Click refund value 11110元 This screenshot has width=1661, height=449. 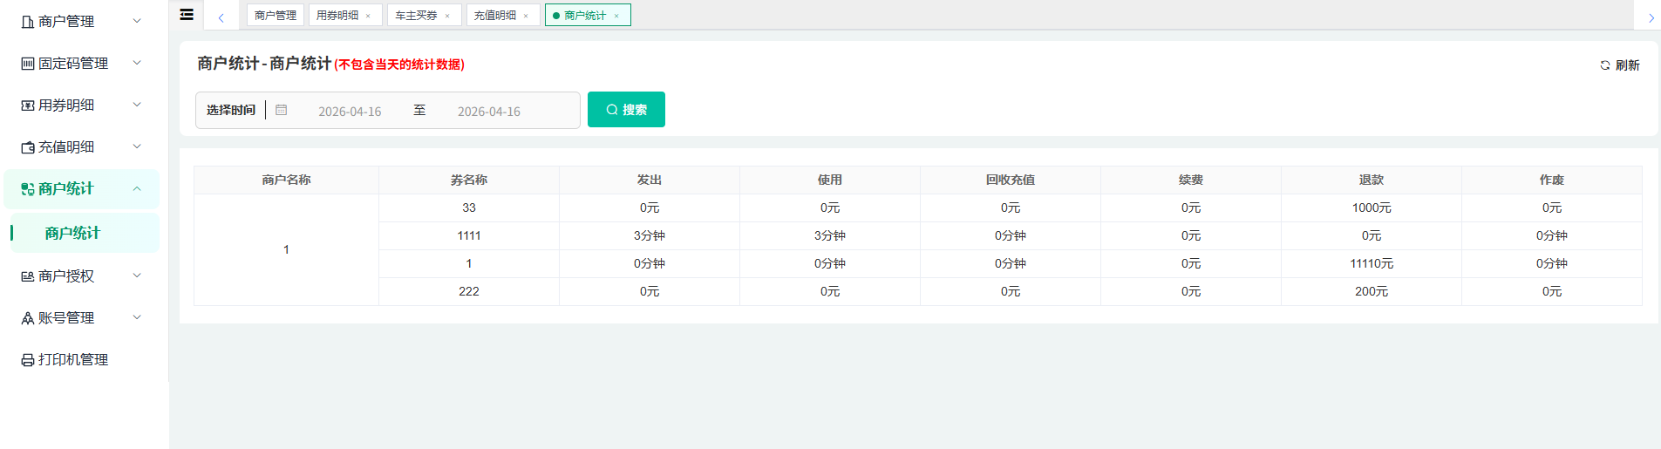coord(1372,263)
